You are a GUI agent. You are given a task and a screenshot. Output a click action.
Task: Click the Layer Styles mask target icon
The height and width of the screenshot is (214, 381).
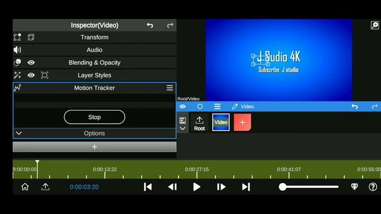click(x=45, y=75)
